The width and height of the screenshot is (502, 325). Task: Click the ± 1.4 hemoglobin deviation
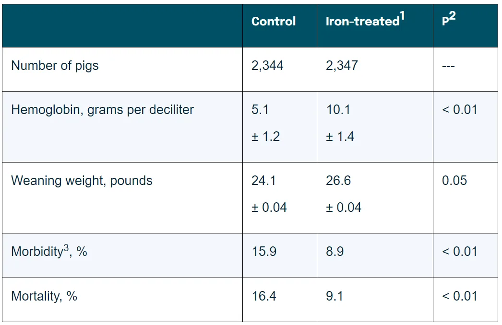pos(340,137)
